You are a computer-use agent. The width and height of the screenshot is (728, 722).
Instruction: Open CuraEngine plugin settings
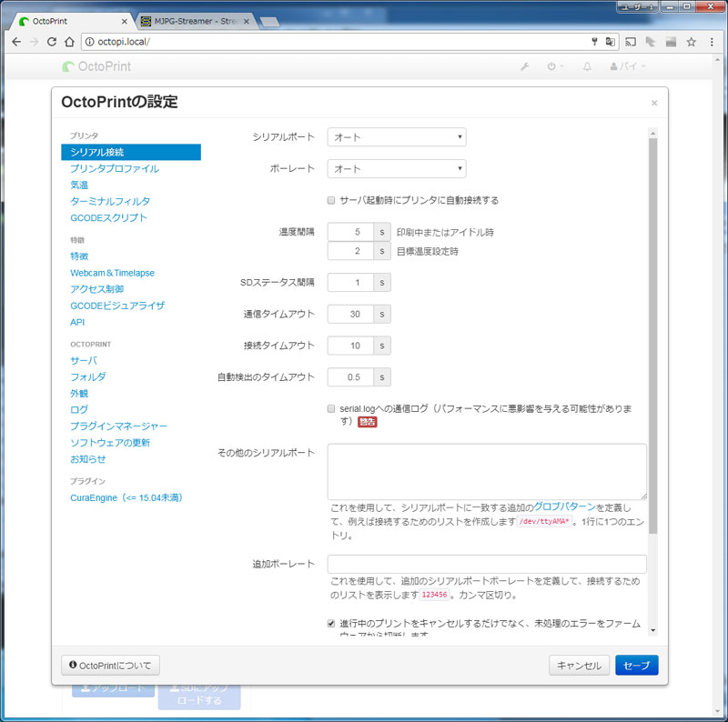[126, 498]
